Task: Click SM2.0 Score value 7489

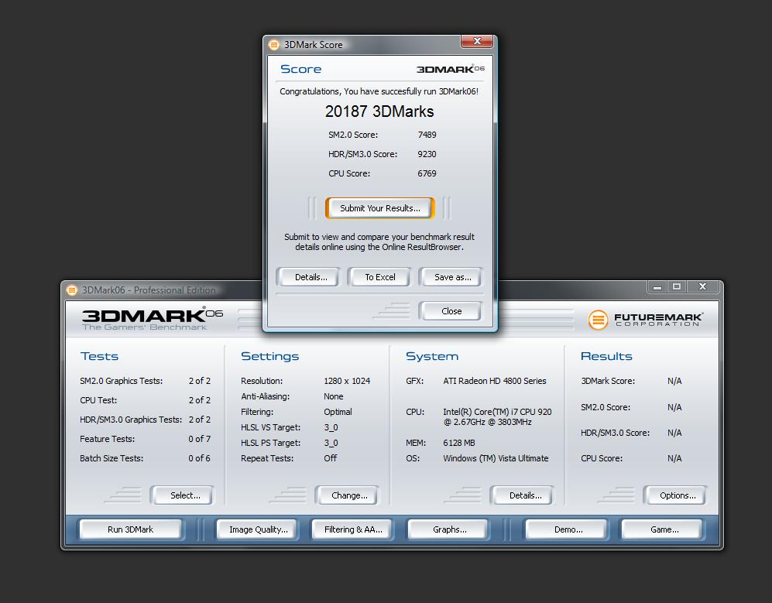Action: pos(427,135)
